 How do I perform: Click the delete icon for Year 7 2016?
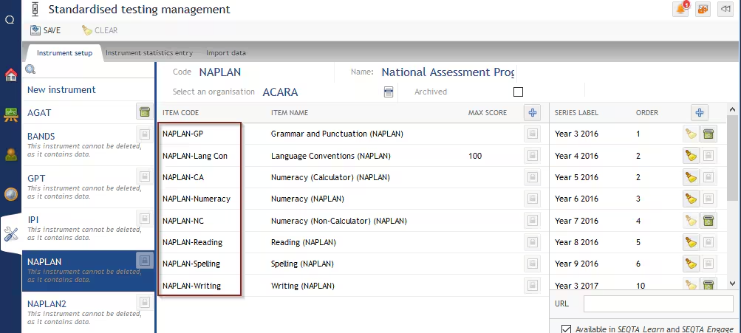click(x=708, y=221)
